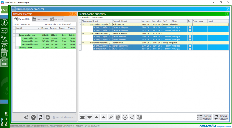Click the circled checkmark confirm icon
This screenshot has width=232, height=128.
pos(125,117)
